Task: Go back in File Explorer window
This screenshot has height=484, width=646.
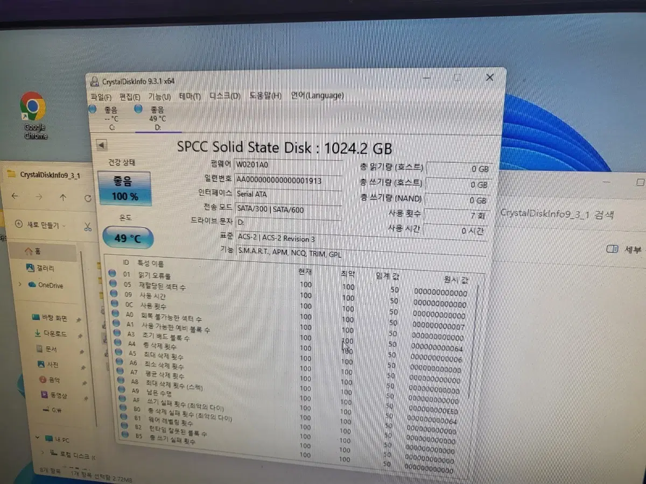Action: 15,197
